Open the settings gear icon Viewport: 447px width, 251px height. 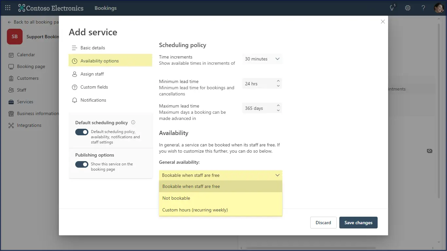click(408, 8)
